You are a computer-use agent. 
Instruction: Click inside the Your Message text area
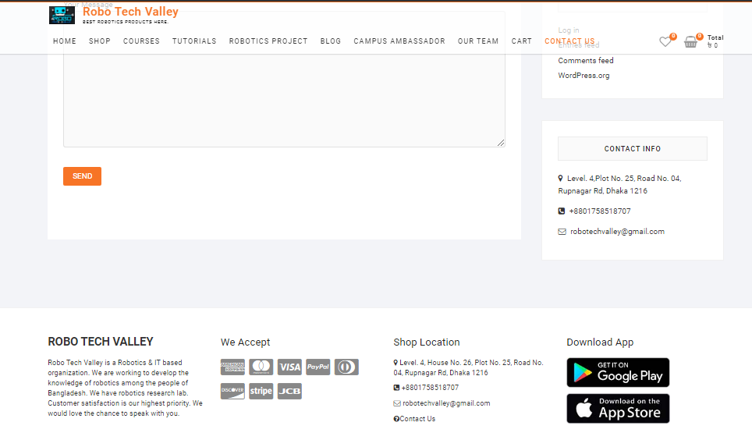click(284, 79)
